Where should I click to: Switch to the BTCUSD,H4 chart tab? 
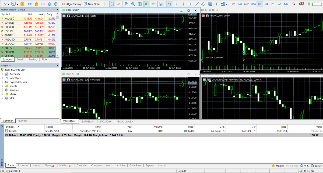tap(106, 121)
